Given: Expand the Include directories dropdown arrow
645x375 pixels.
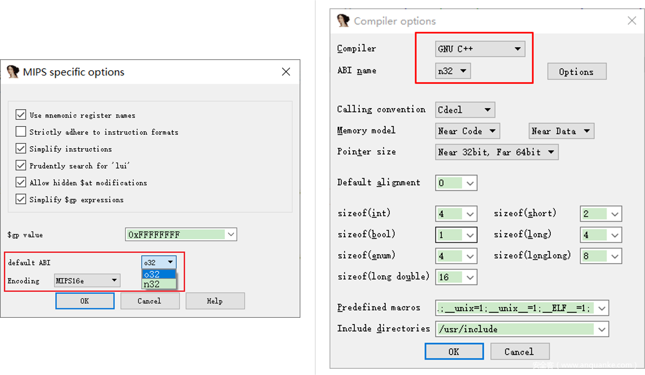Looking at the screenshot, I should tap(602, 329).
